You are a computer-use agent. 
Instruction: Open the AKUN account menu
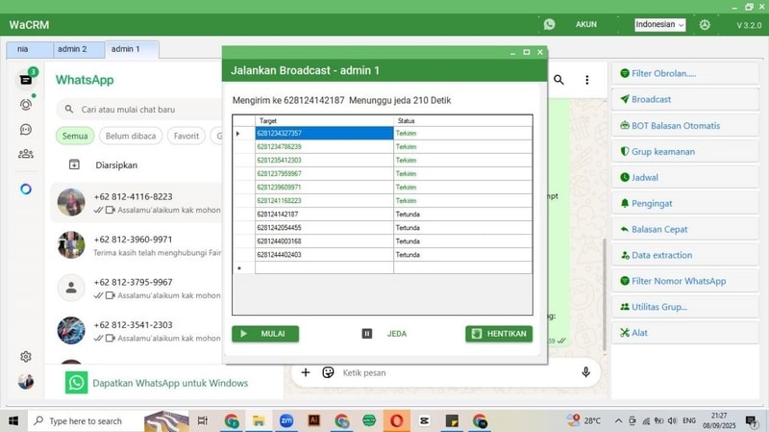[586, 24]
